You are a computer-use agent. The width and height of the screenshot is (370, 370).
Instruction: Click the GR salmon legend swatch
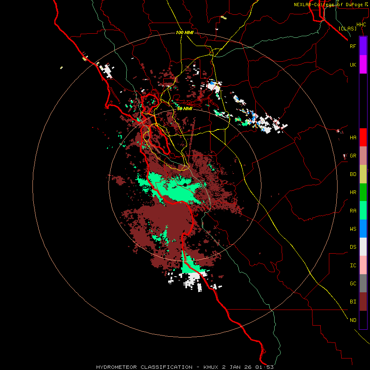click(363, 156)
